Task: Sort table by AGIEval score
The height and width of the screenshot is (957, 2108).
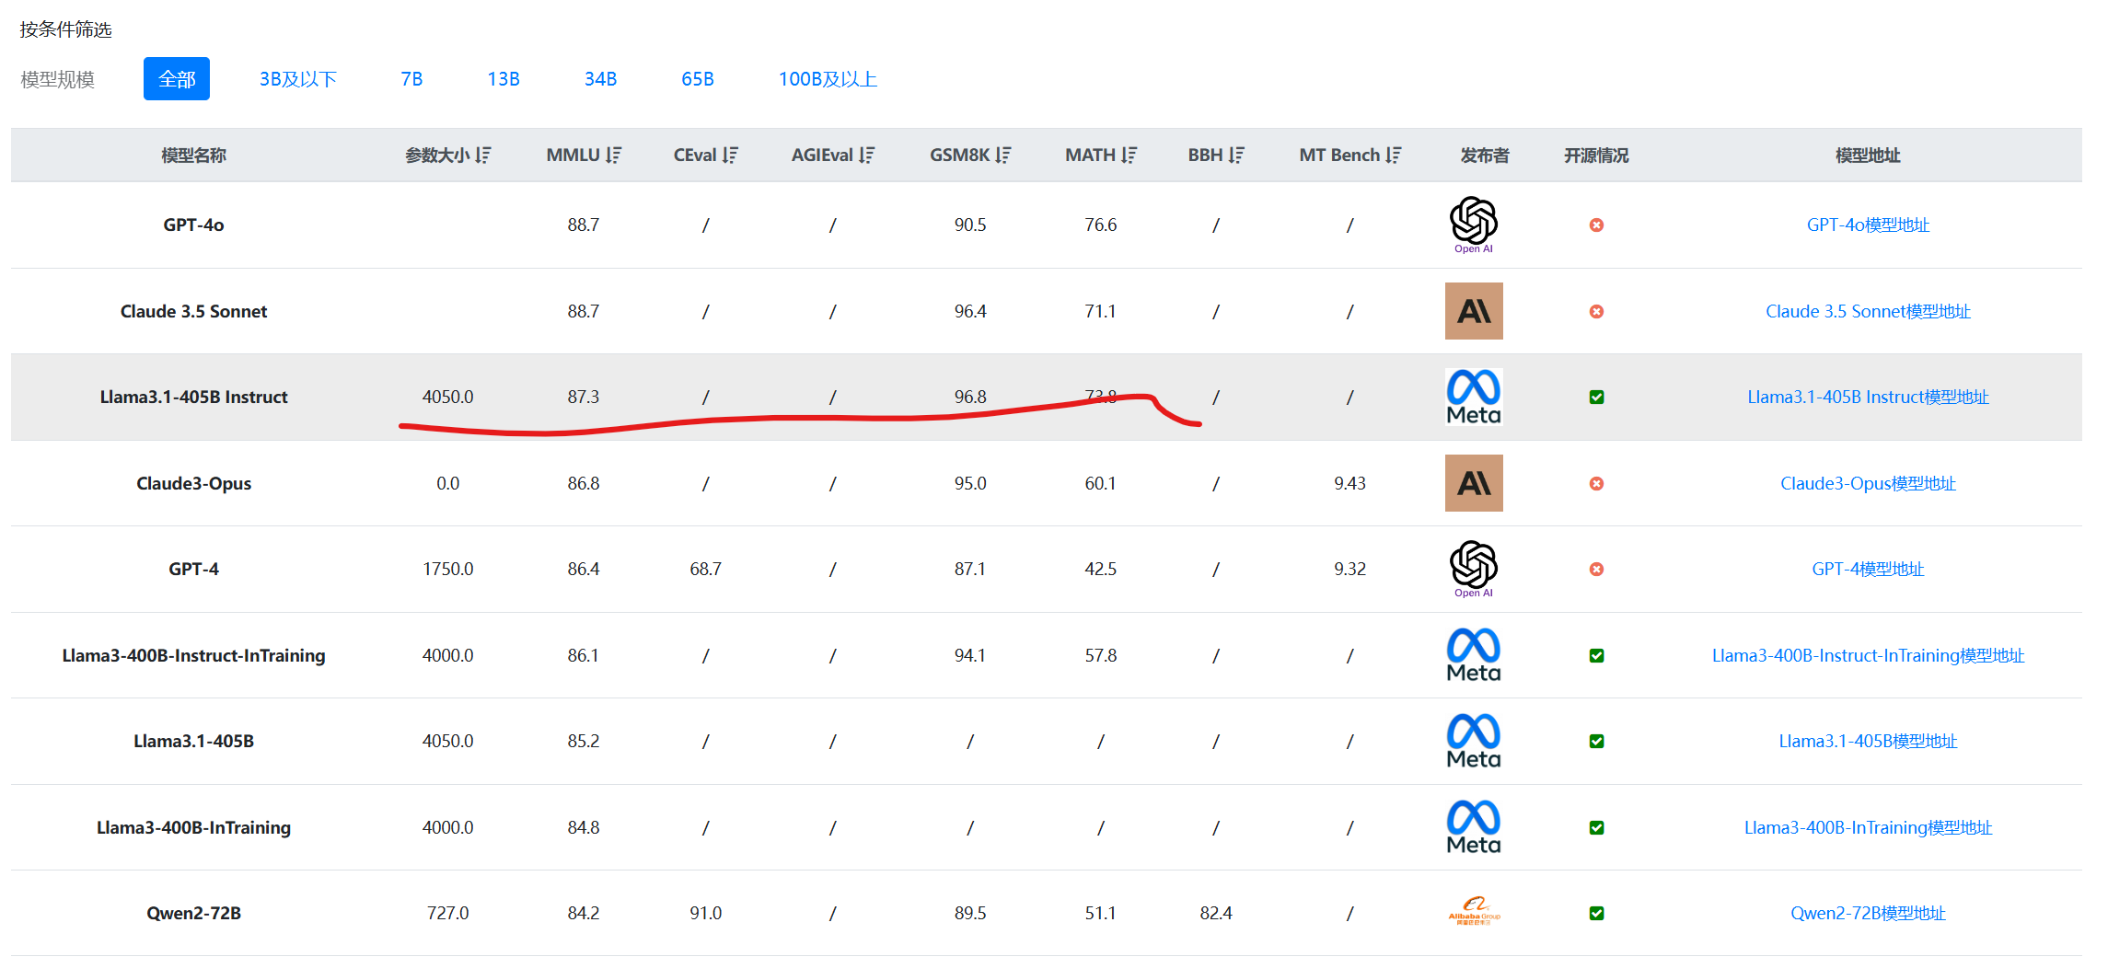Action: pos(866,156)
